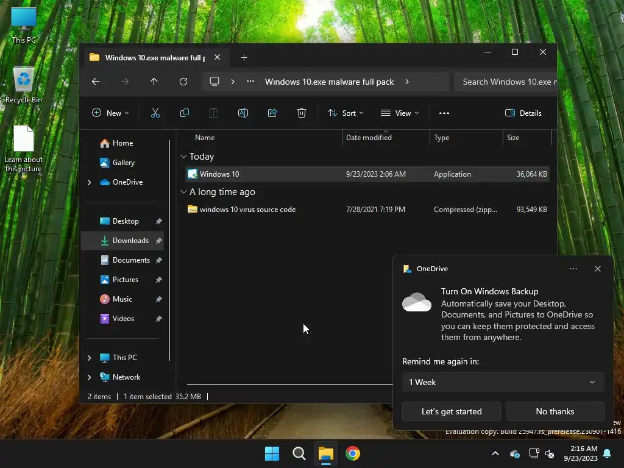
Task: Launch Google Chrome from taskbar
Action: pyautogui.click(x=353, y=453)
